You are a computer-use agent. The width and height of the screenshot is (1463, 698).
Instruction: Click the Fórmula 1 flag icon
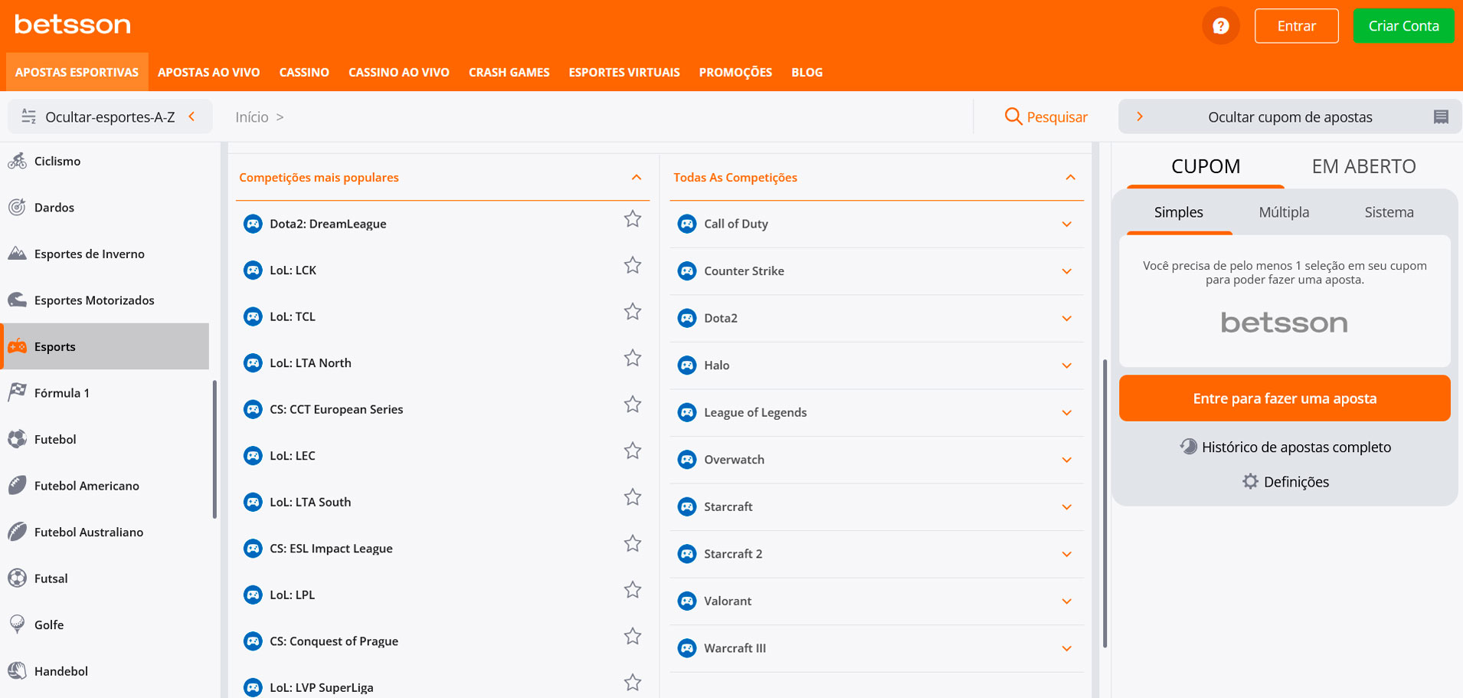pos(18,392)
